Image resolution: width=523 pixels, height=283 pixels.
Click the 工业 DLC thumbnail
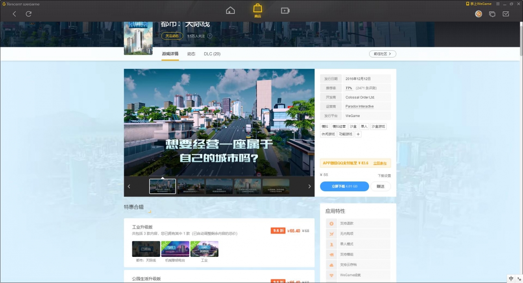pyautogui.click(x=204, y=249)
